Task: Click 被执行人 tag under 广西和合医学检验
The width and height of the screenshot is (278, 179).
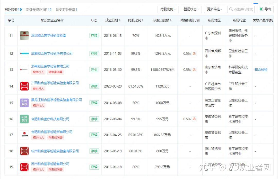Action: (38, 89)
